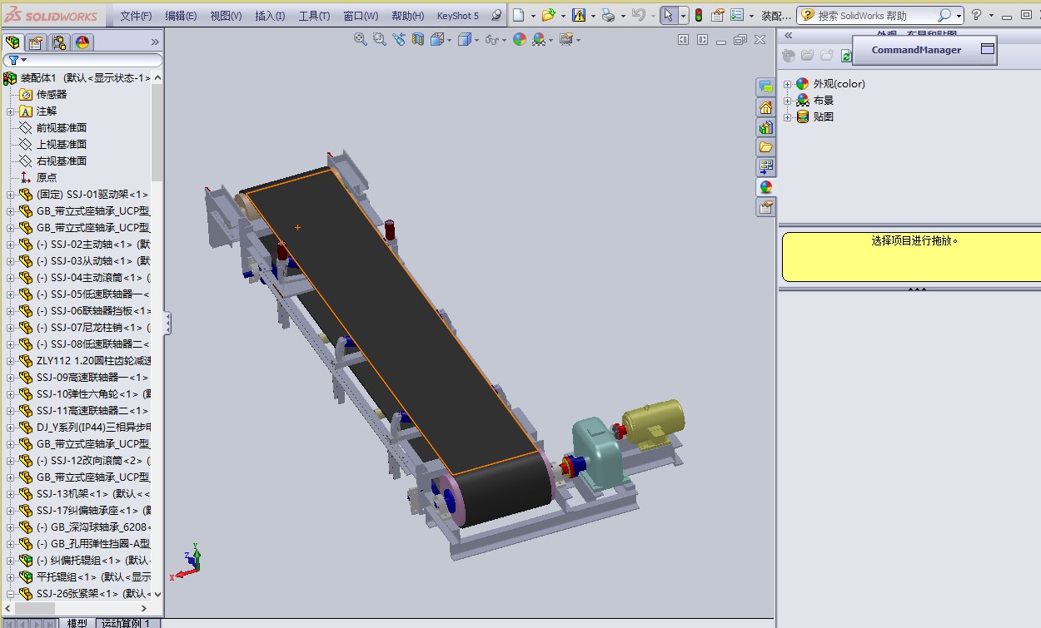Switch to FeatureManager design tree tab

[x=12, y=42]
